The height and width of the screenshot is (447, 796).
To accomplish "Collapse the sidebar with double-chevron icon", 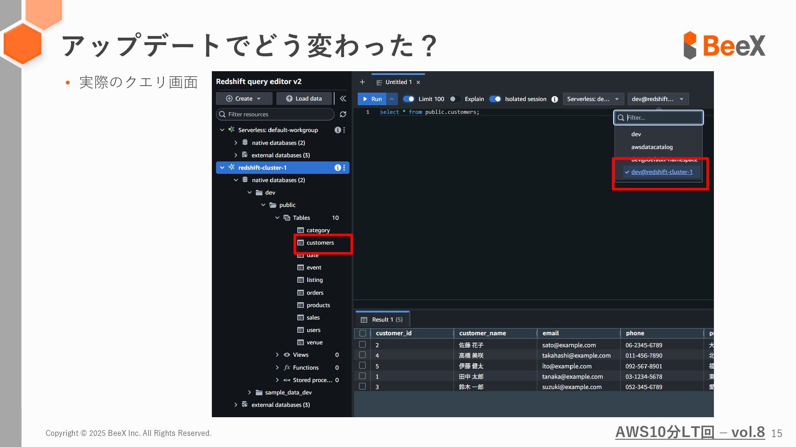I will (x=343, y=99).
